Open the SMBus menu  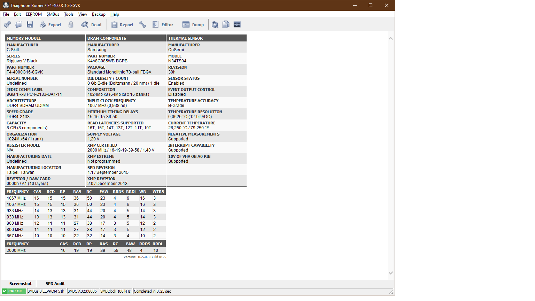[53, 14]
